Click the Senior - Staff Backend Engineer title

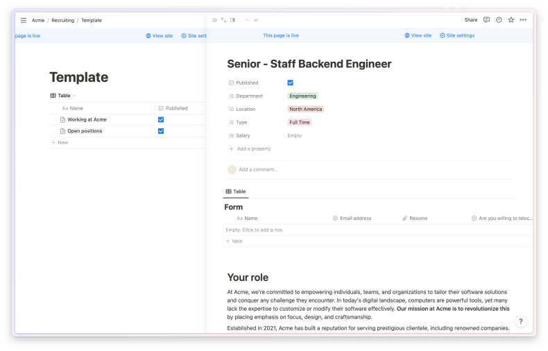(309, 64)
